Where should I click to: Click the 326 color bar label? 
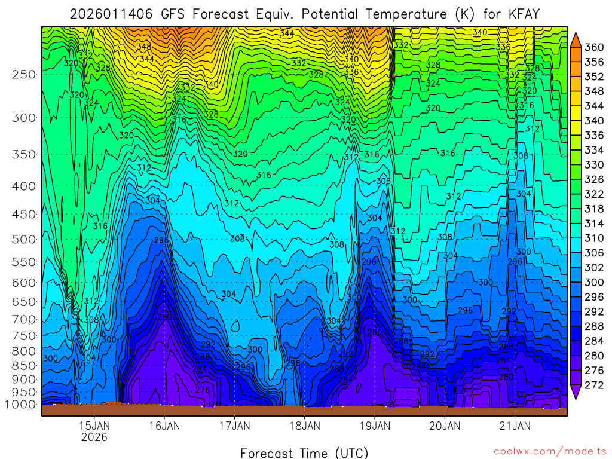594,179
